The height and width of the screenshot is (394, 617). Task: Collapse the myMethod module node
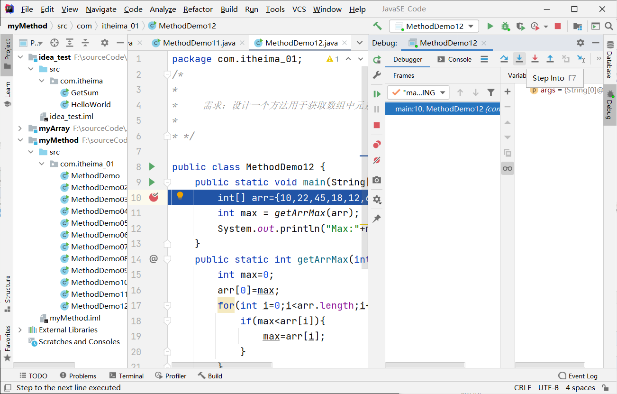coord(20,140)
